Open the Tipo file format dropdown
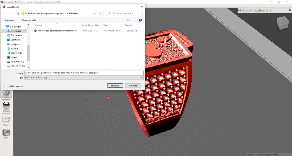Viewport: 292px width, 156px height. [84, 77]
